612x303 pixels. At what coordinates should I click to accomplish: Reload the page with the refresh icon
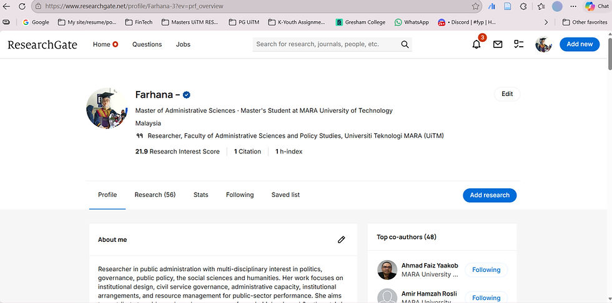tap(22, 6)
